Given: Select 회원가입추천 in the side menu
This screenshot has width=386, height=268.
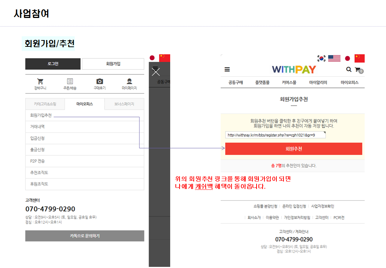Looking at the screenshot, I should [41, 115].
